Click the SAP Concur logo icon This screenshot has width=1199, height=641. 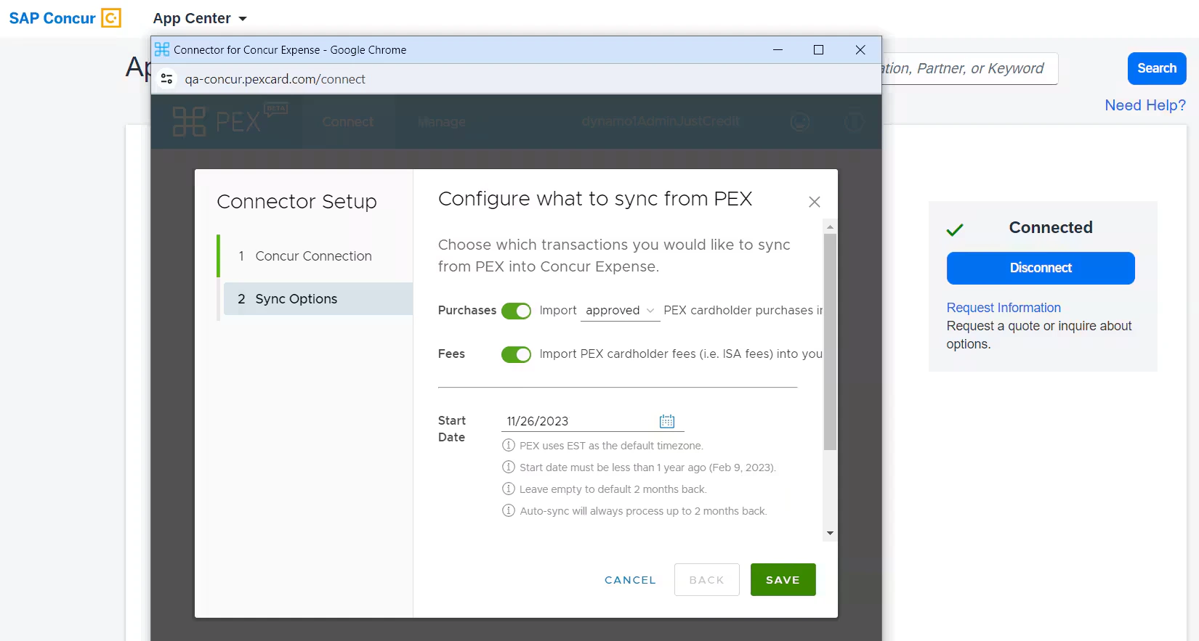pyautogui.click(x=111, y=18)
